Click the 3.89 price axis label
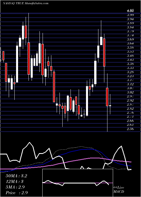141x197 pixels. [x=130, y=23]
